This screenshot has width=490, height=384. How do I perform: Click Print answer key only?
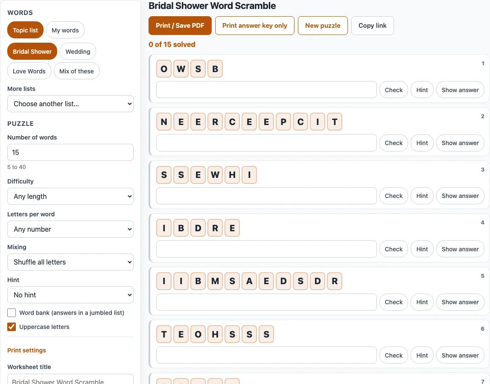pos(255,26)
